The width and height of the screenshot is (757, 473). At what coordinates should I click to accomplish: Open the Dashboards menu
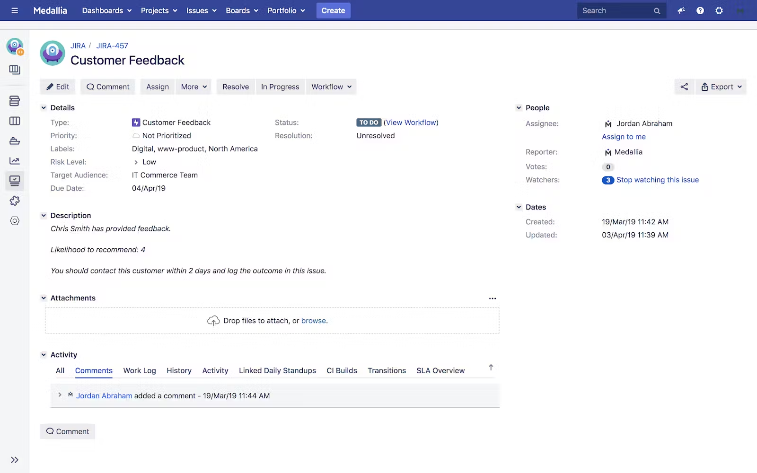coord(106,10)
